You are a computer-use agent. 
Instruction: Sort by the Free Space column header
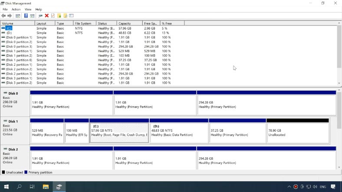coord(151,23)
